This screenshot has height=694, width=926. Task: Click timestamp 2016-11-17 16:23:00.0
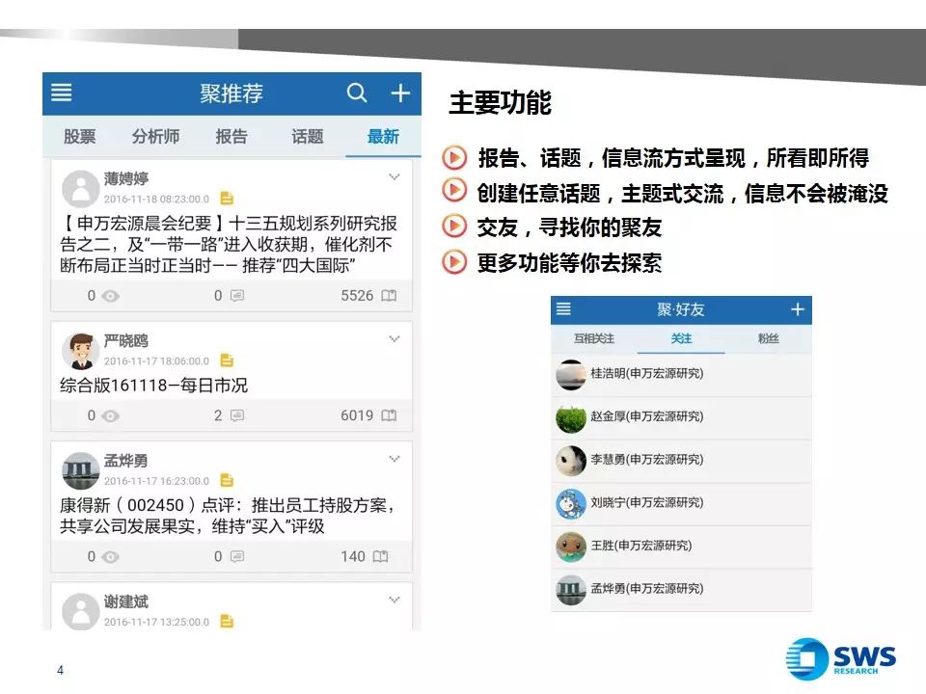pos(156,481)
